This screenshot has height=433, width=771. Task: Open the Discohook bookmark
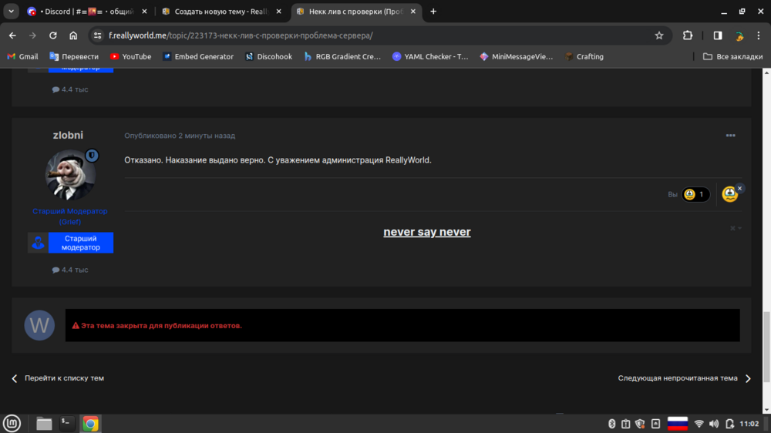(268, 56)
